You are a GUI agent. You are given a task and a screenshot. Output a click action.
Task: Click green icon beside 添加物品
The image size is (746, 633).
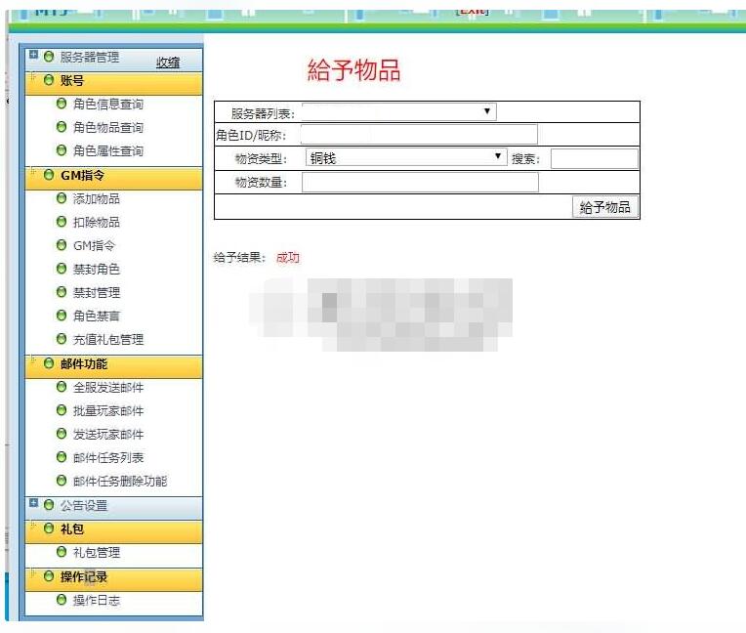pos(62,198)
